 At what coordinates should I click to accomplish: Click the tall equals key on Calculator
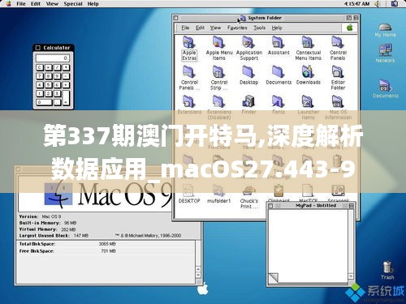(66, 98)
